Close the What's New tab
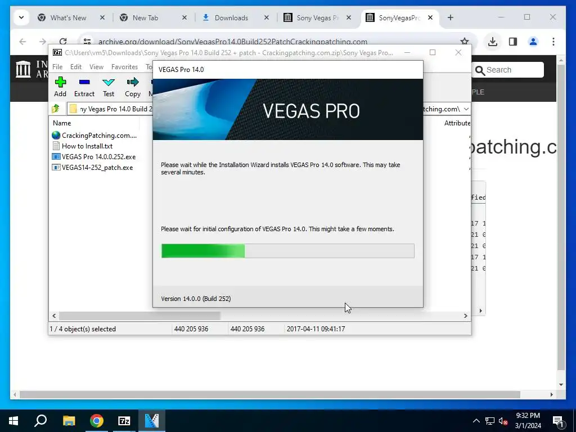This screenshot has height=432, width=576. [102, 17]
